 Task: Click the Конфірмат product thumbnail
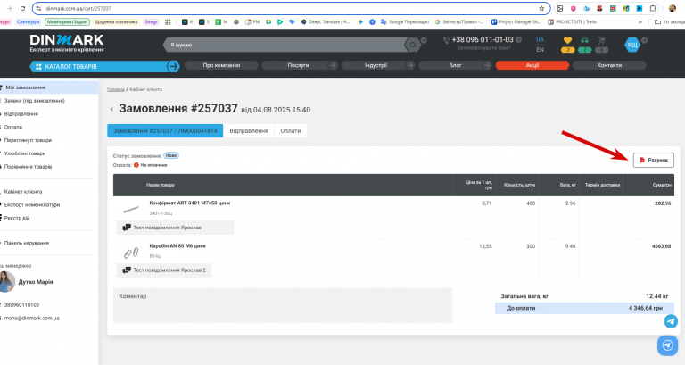click(130, 209)
